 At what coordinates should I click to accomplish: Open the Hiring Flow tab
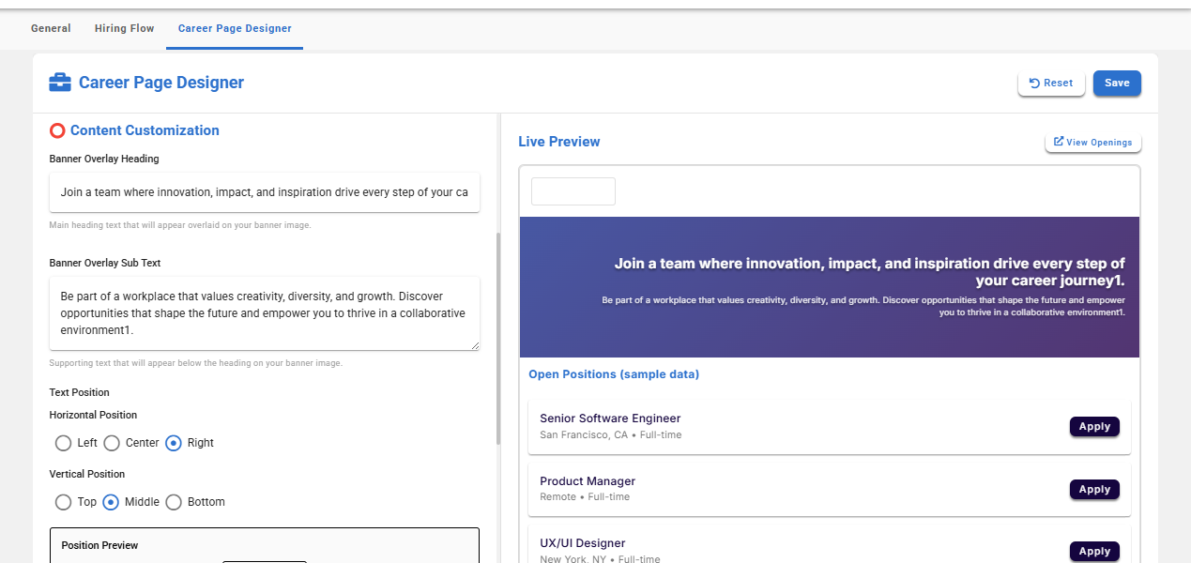[x=124, y=28]
